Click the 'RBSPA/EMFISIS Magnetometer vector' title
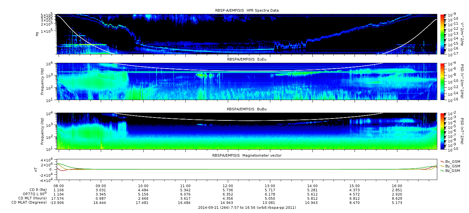Image resolution: width=469 pixels, height=213 pixels. [x=247, y=155]
